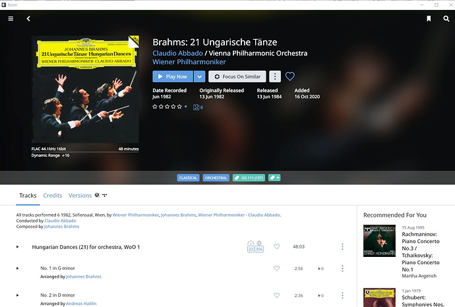Favorite the album with heart icon

click(x=290, y=76)
